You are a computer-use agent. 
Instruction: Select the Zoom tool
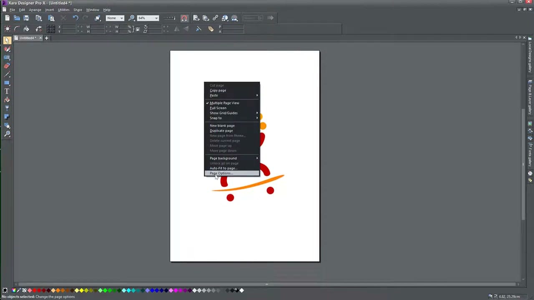tap(7, 134)
